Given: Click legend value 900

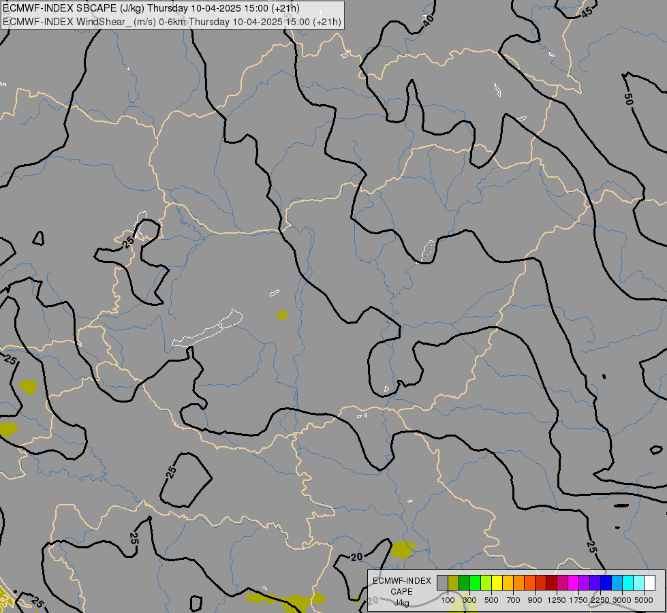Looking at the screenshot, I should pos(535,600).
